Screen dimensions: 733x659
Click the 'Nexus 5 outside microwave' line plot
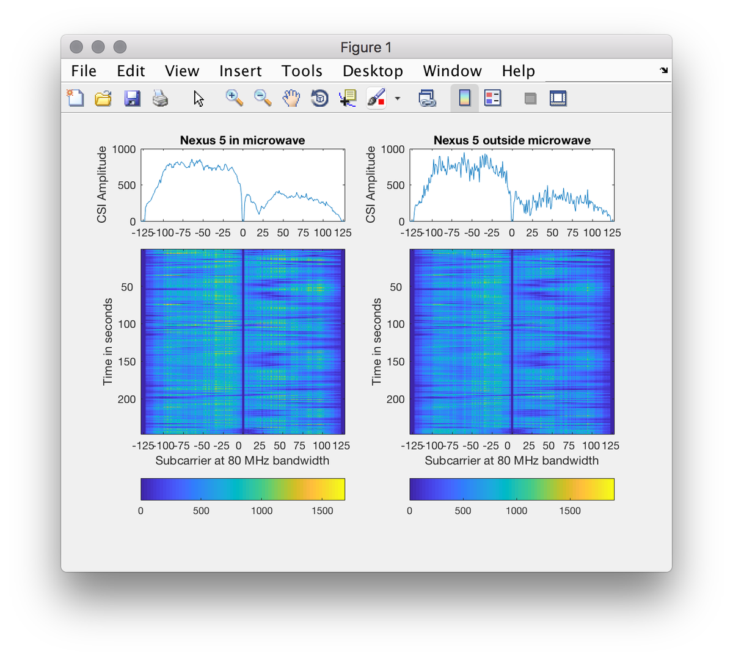tap(512, 185)
